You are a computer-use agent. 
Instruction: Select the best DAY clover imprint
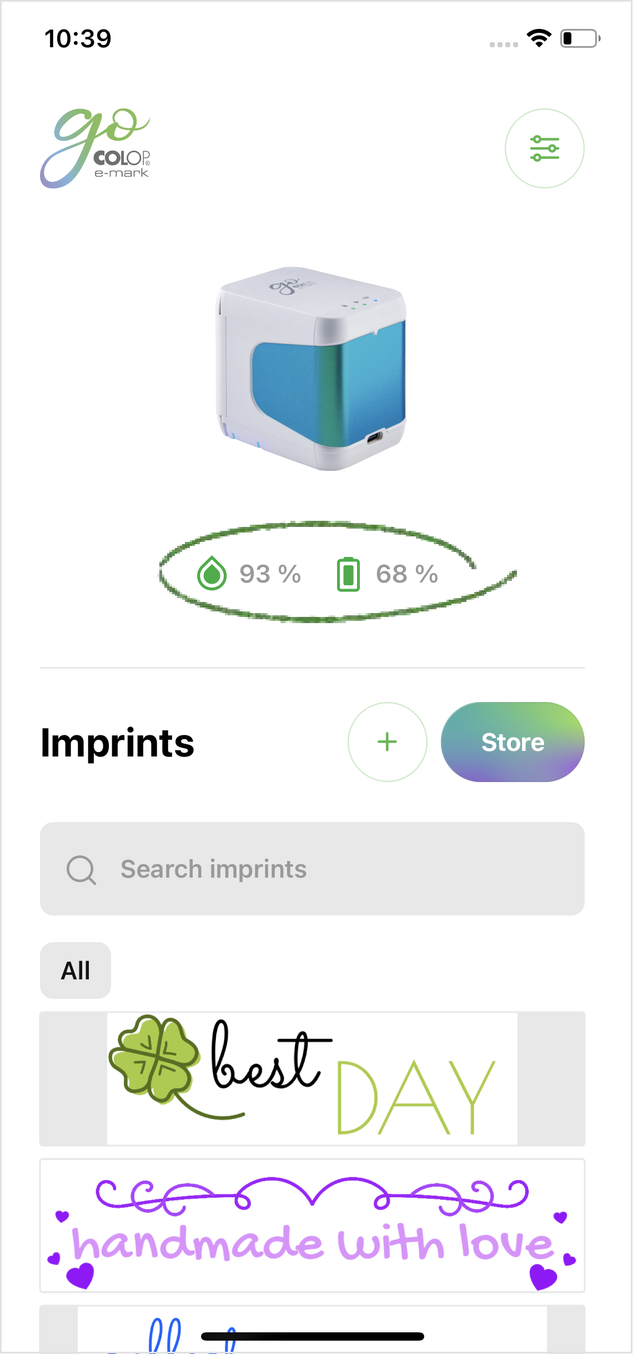pyautogui.click(x=312, y=1078)
